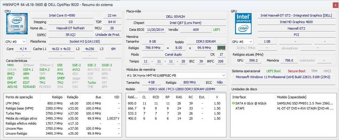Open the CPU #0 selector dropdown
The width and height of the screenshot is (339, 140).
pyautogui.click(x=15, y=41)
